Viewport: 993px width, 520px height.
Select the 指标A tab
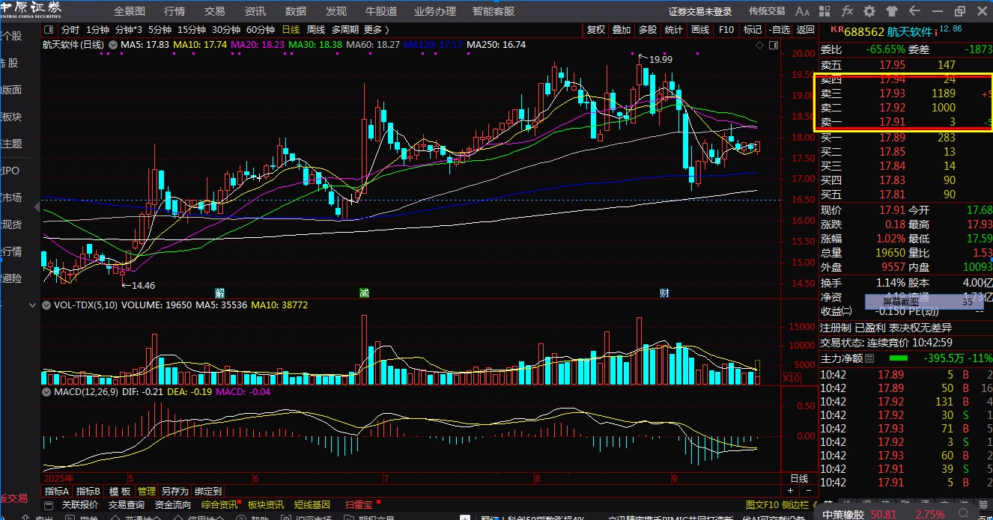coord(57,492)
